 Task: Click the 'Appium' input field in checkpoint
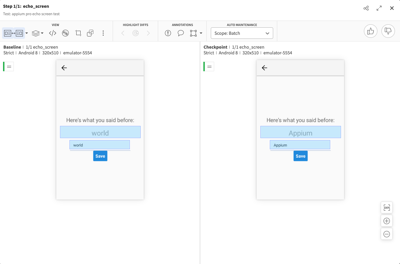[300, 145]
